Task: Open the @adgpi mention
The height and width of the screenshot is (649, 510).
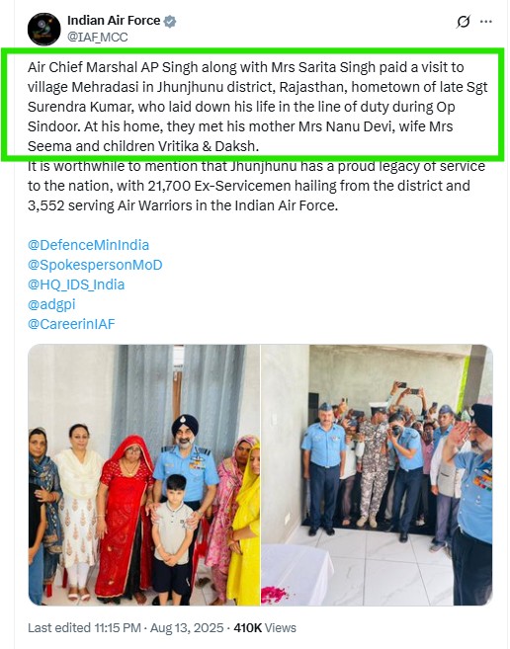Action: pos(51,304)
